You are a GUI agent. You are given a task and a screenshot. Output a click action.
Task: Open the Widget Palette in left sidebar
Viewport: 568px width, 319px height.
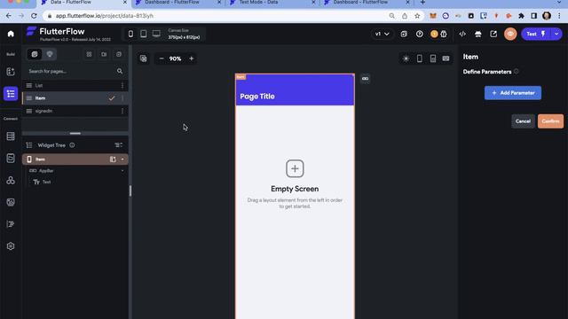click(11, 72)
